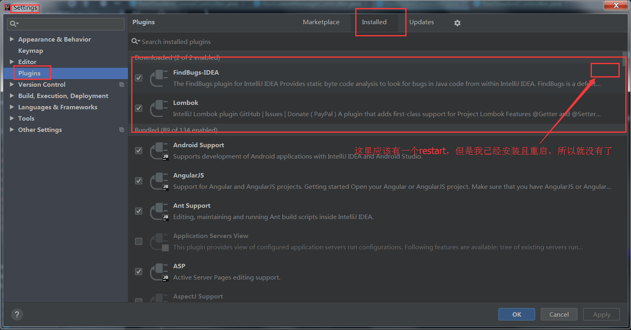Screen dimensions: 631x330
Task: Click the ASP plugin icon
Action: 159,272
